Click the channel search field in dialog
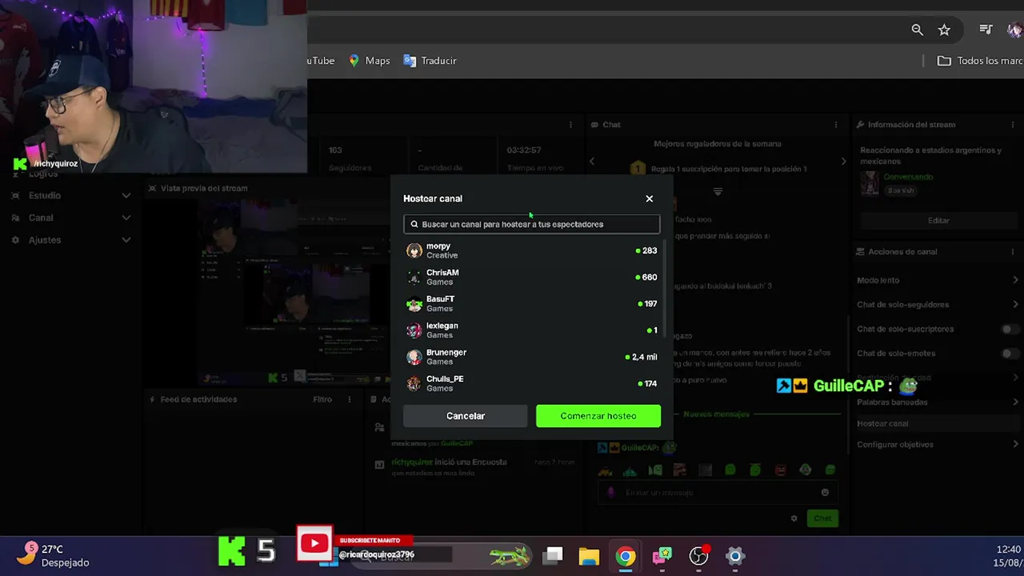Screen dimensions: 1024x576 pos(531,224)
